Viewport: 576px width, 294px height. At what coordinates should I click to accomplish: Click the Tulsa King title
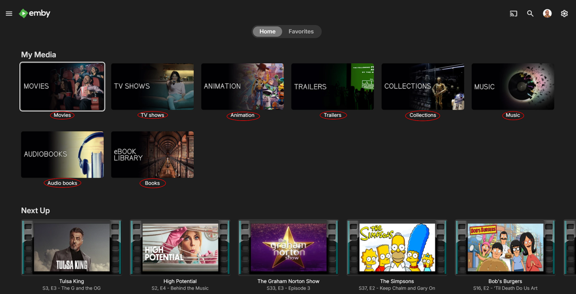[x=72, y=282]
